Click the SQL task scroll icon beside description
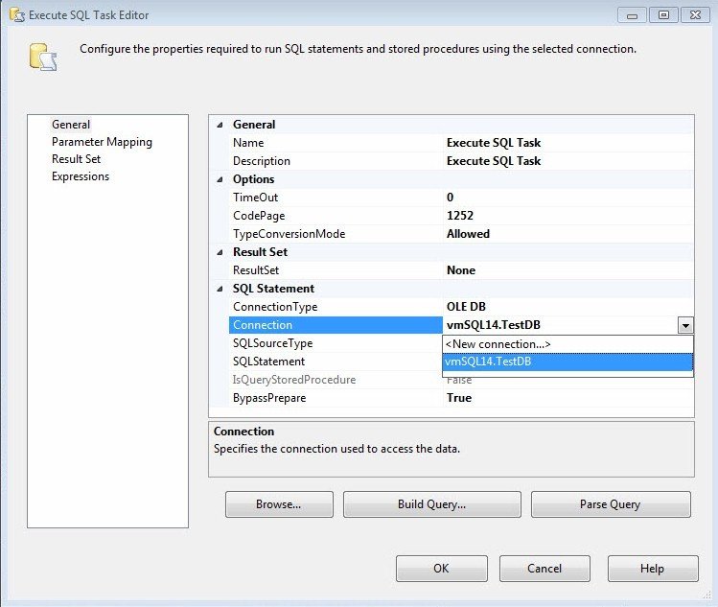The width and height of the screenshot is (718, 607). click(43, 57)
